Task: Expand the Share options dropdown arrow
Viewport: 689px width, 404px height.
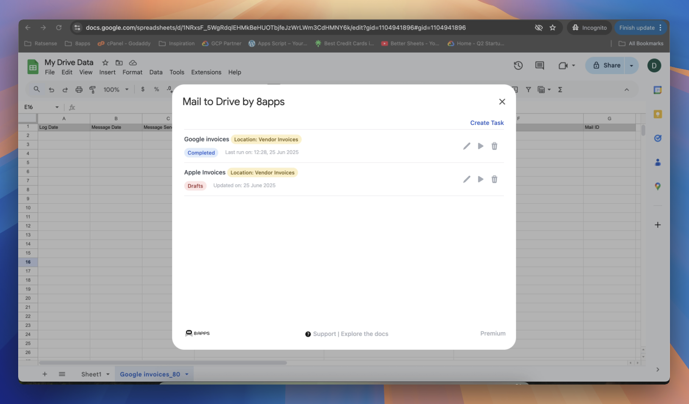Action: (x=631, y=66)
